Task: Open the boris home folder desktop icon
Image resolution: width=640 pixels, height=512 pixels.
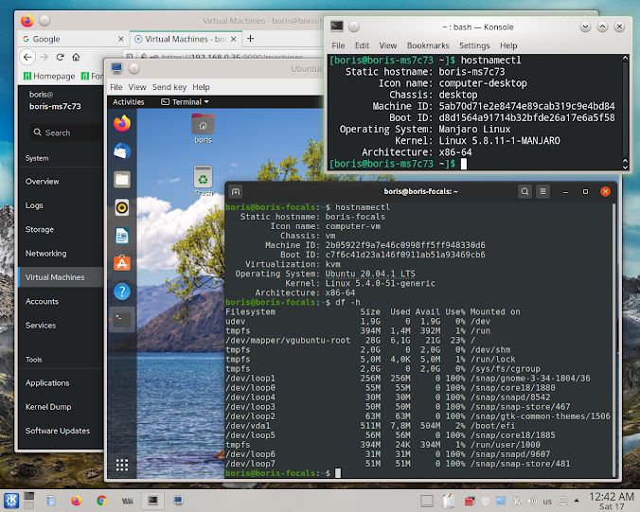Action: click(204, 129)
